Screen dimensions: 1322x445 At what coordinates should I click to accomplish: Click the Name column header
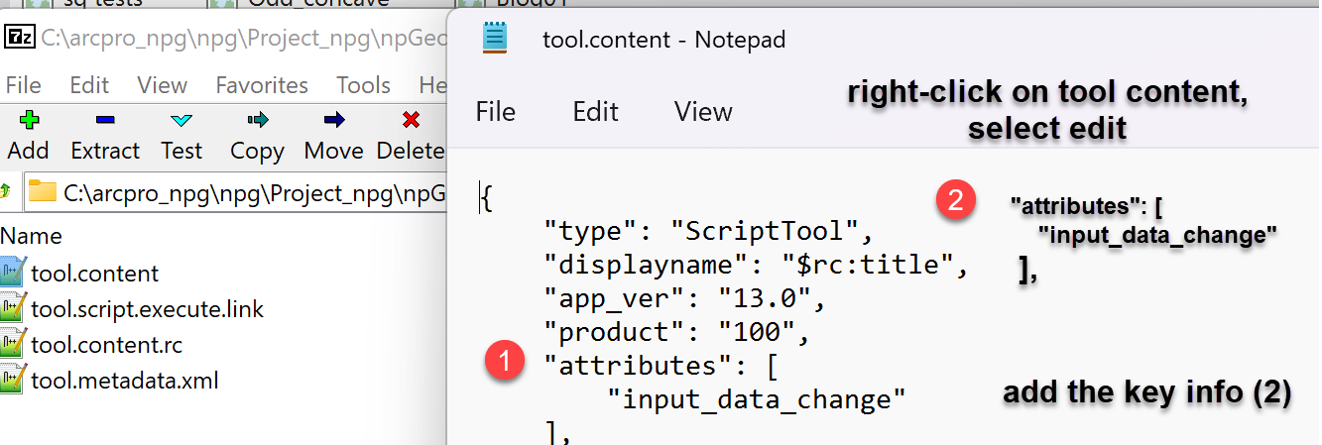tap(31, 236)
